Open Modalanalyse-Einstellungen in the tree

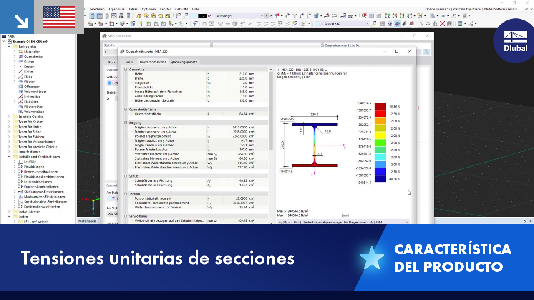(x=44, y=197)
